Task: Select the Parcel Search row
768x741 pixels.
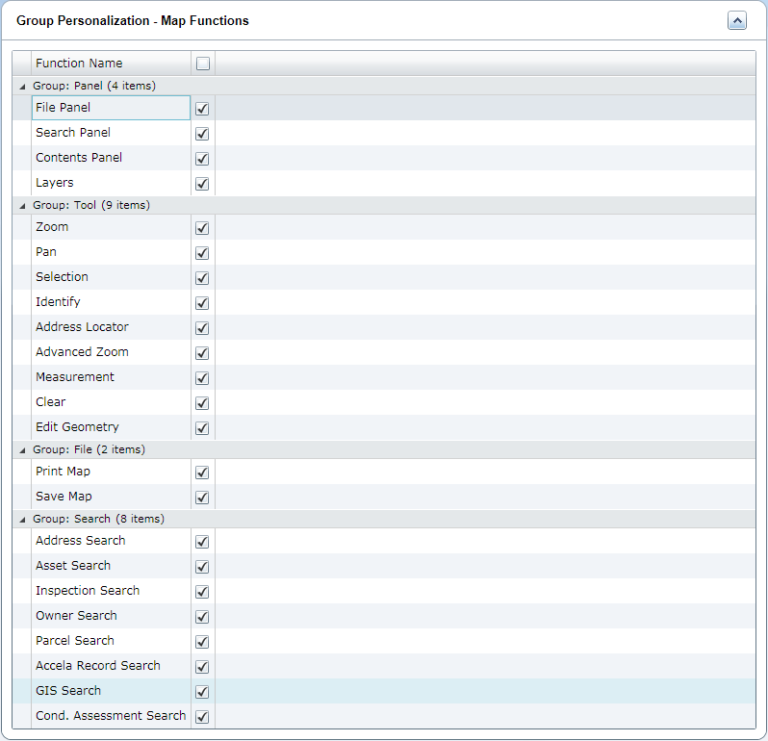Action: pyautogui.click(x=75, y=641)
